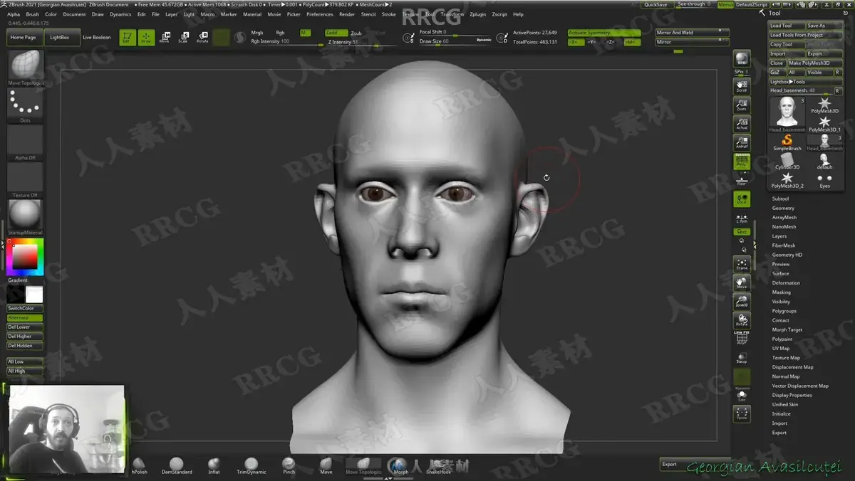Open the Dots stroke selector
The image size is (855, 481).
point(26,104)
